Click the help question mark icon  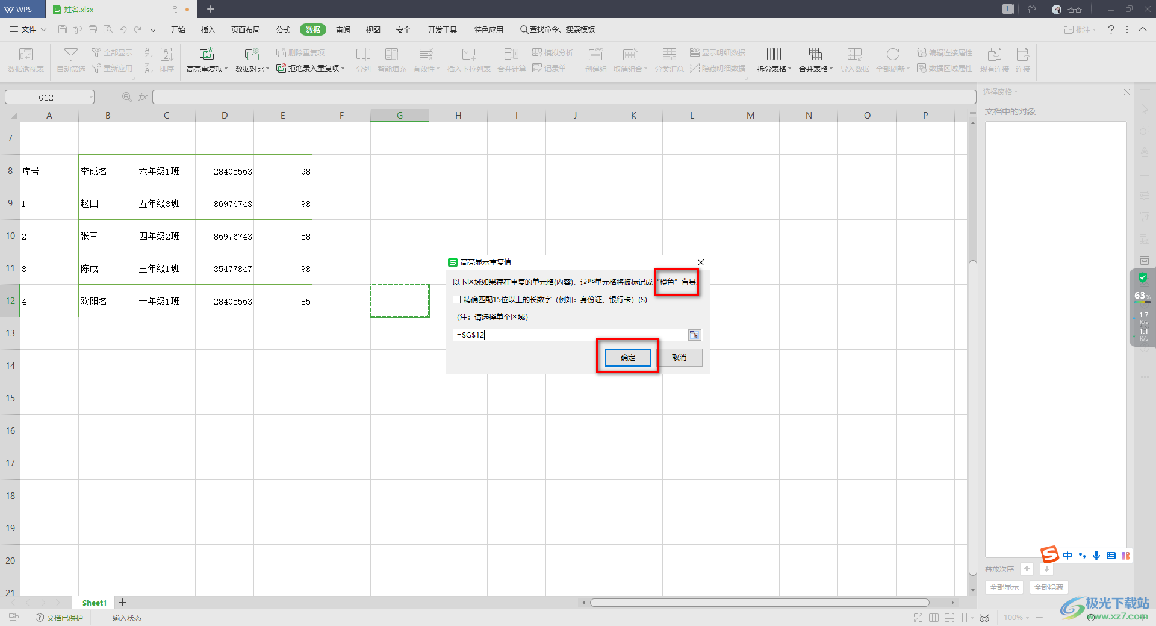pos(1111,29)
